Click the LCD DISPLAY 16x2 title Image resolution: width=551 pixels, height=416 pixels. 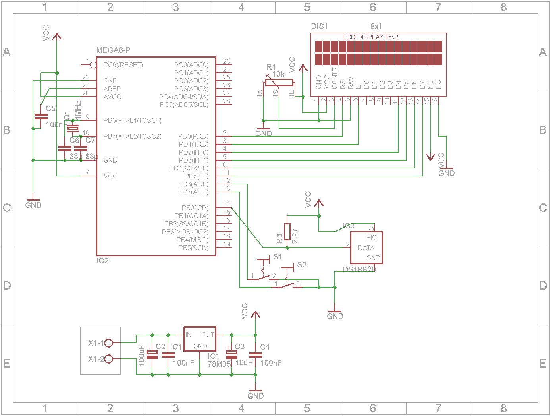click(370, 37)
